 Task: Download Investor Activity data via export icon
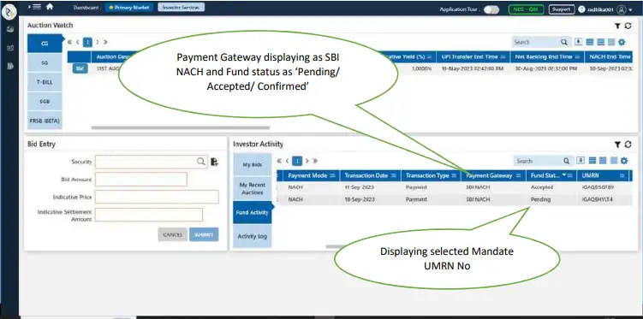(580, 161)
